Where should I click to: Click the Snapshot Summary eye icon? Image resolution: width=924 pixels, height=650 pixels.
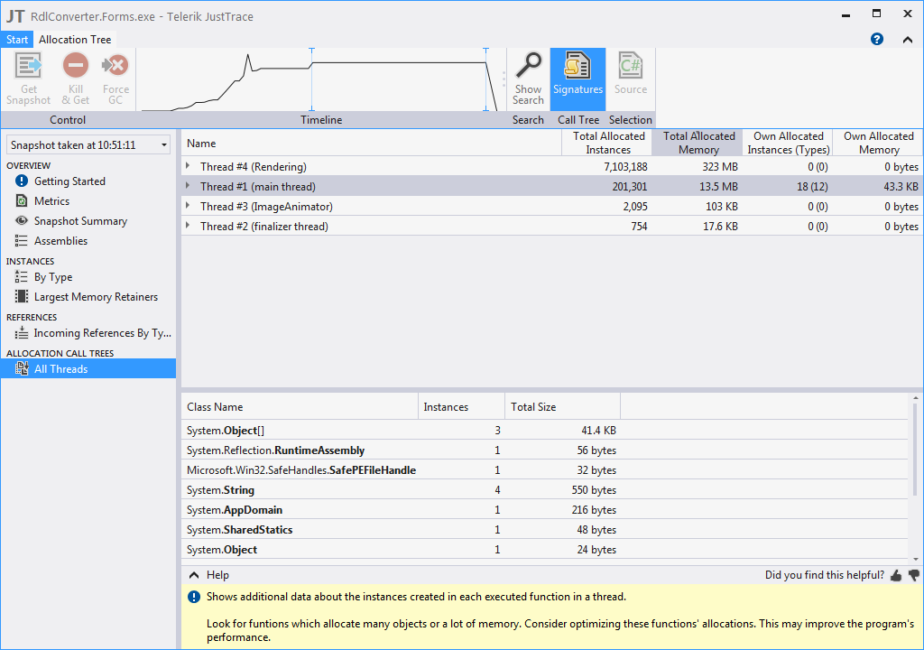22,220
